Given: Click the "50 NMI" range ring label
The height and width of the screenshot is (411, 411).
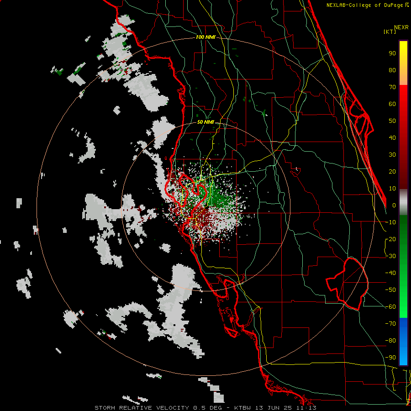Looking at the screenshot, I should tap(205, 122).
